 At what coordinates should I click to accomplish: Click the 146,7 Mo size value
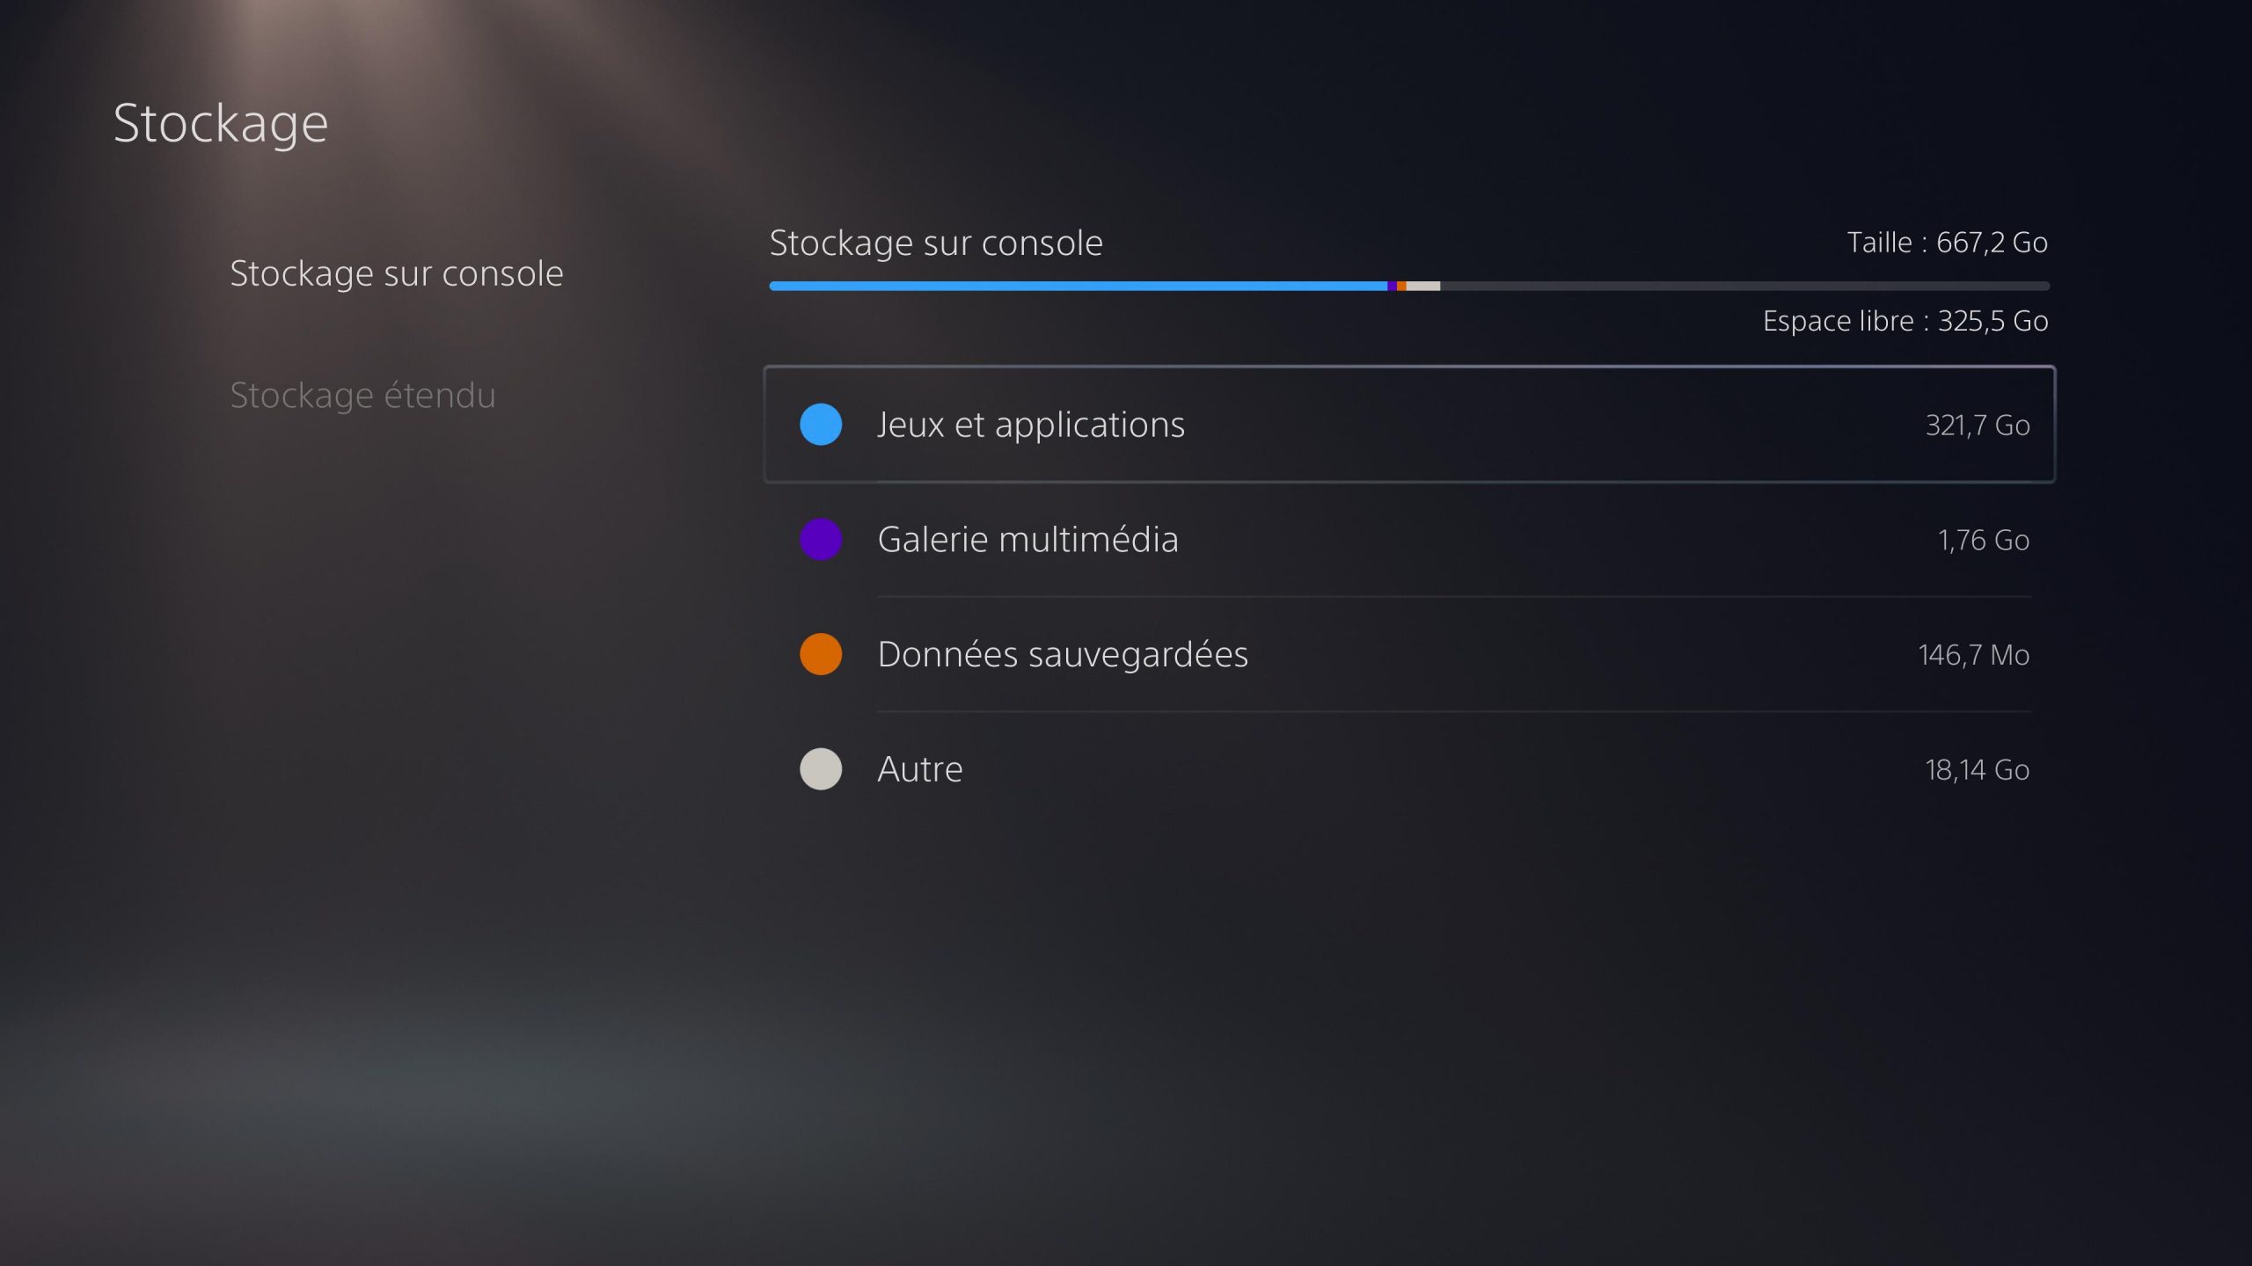(x=1973, y=655)
